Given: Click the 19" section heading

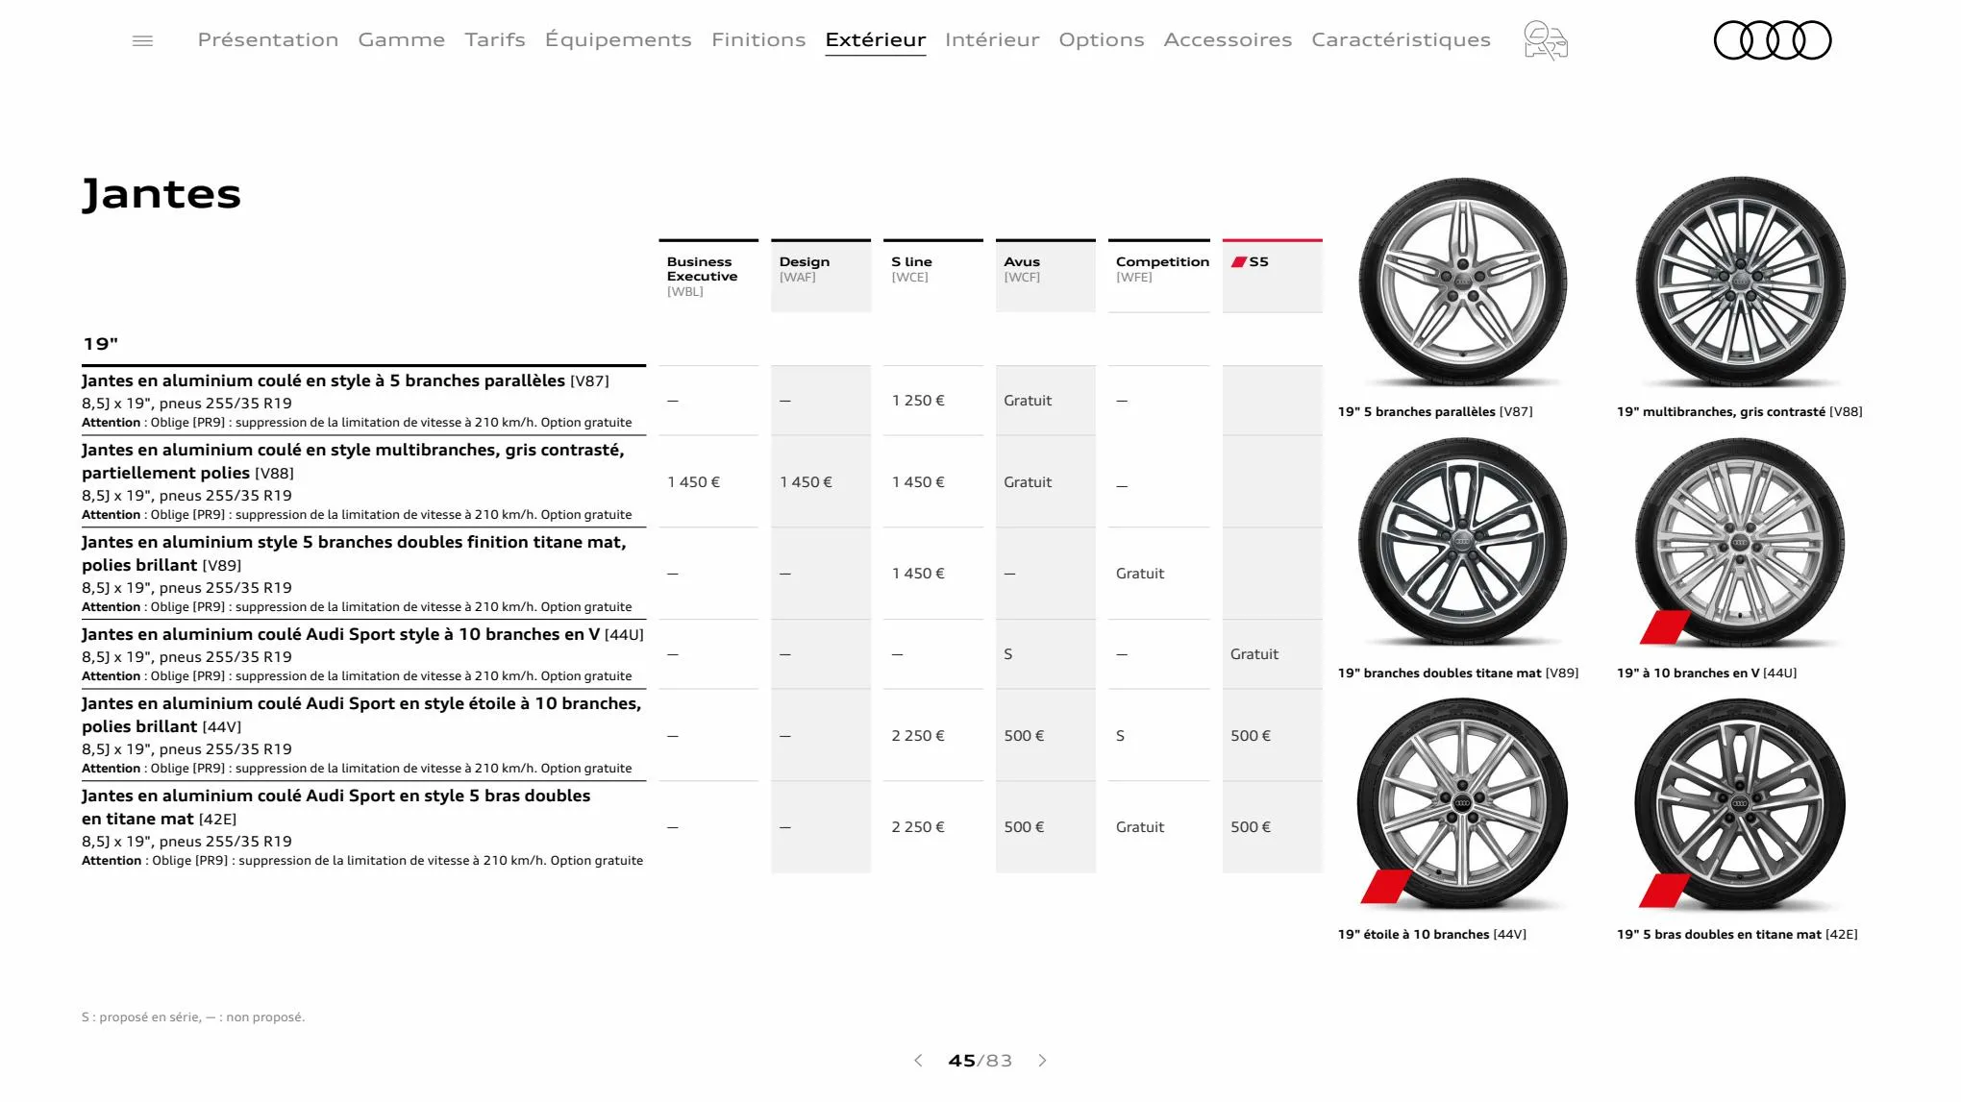Looking at the screenshot, I should coord(101,344).
